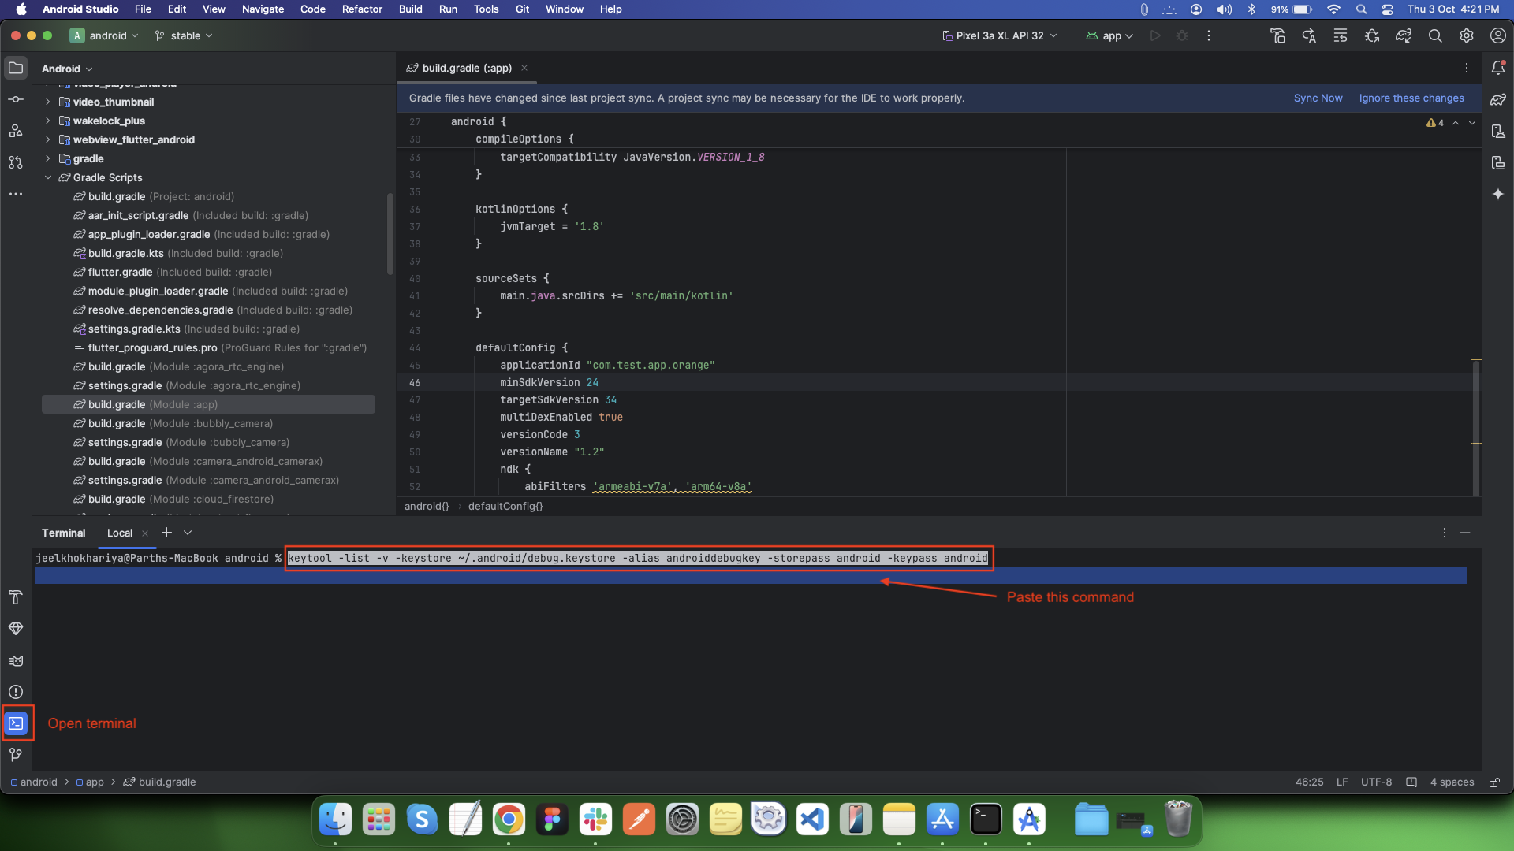Screen dimensions: 1514x851
Task: Expand the Gradle Scripts tree item
Action: (48, 177)
